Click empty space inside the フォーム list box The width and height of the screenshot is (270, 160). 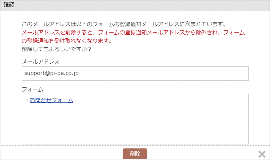click(x=135, y=120)
